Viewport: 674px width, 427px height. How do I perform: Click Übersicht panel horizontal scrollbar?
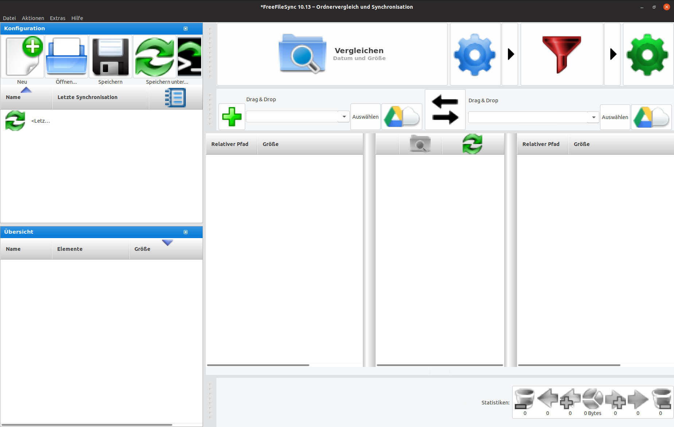pyautogui.click(x=86, y=424)
